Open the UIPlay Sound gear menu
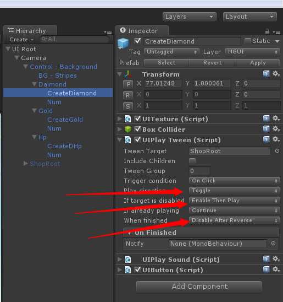The image size is (283, 302). (x=276, y=259)
